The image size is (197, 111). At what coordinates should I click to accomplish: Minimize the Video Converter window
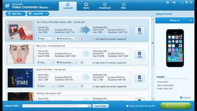pos(182,2)
